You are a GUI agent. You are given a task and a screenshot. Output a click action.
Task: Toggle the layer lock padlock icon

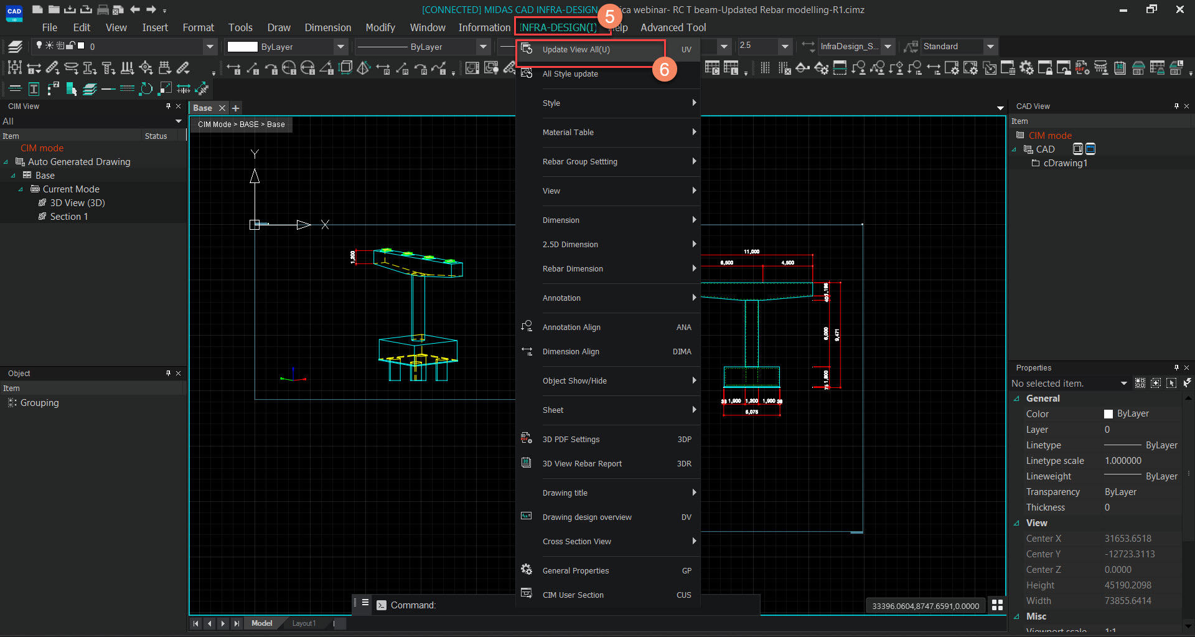click(70, 45)
